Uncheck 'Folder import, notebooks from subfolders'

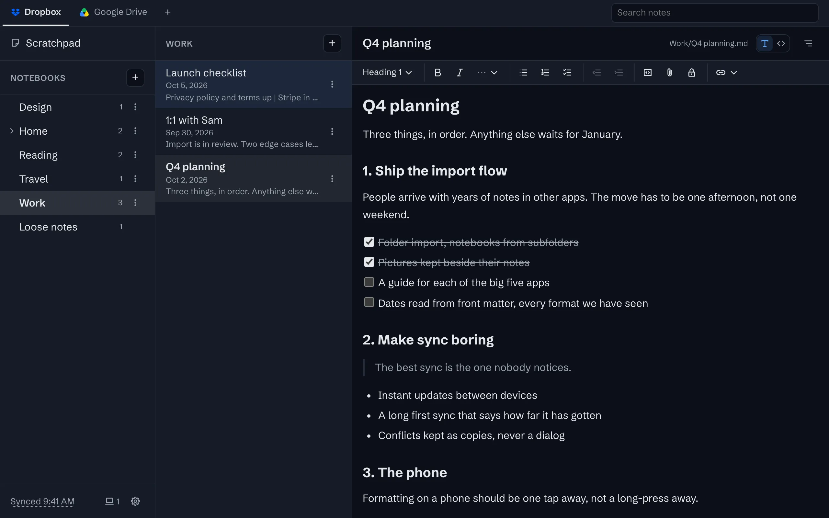369,242
